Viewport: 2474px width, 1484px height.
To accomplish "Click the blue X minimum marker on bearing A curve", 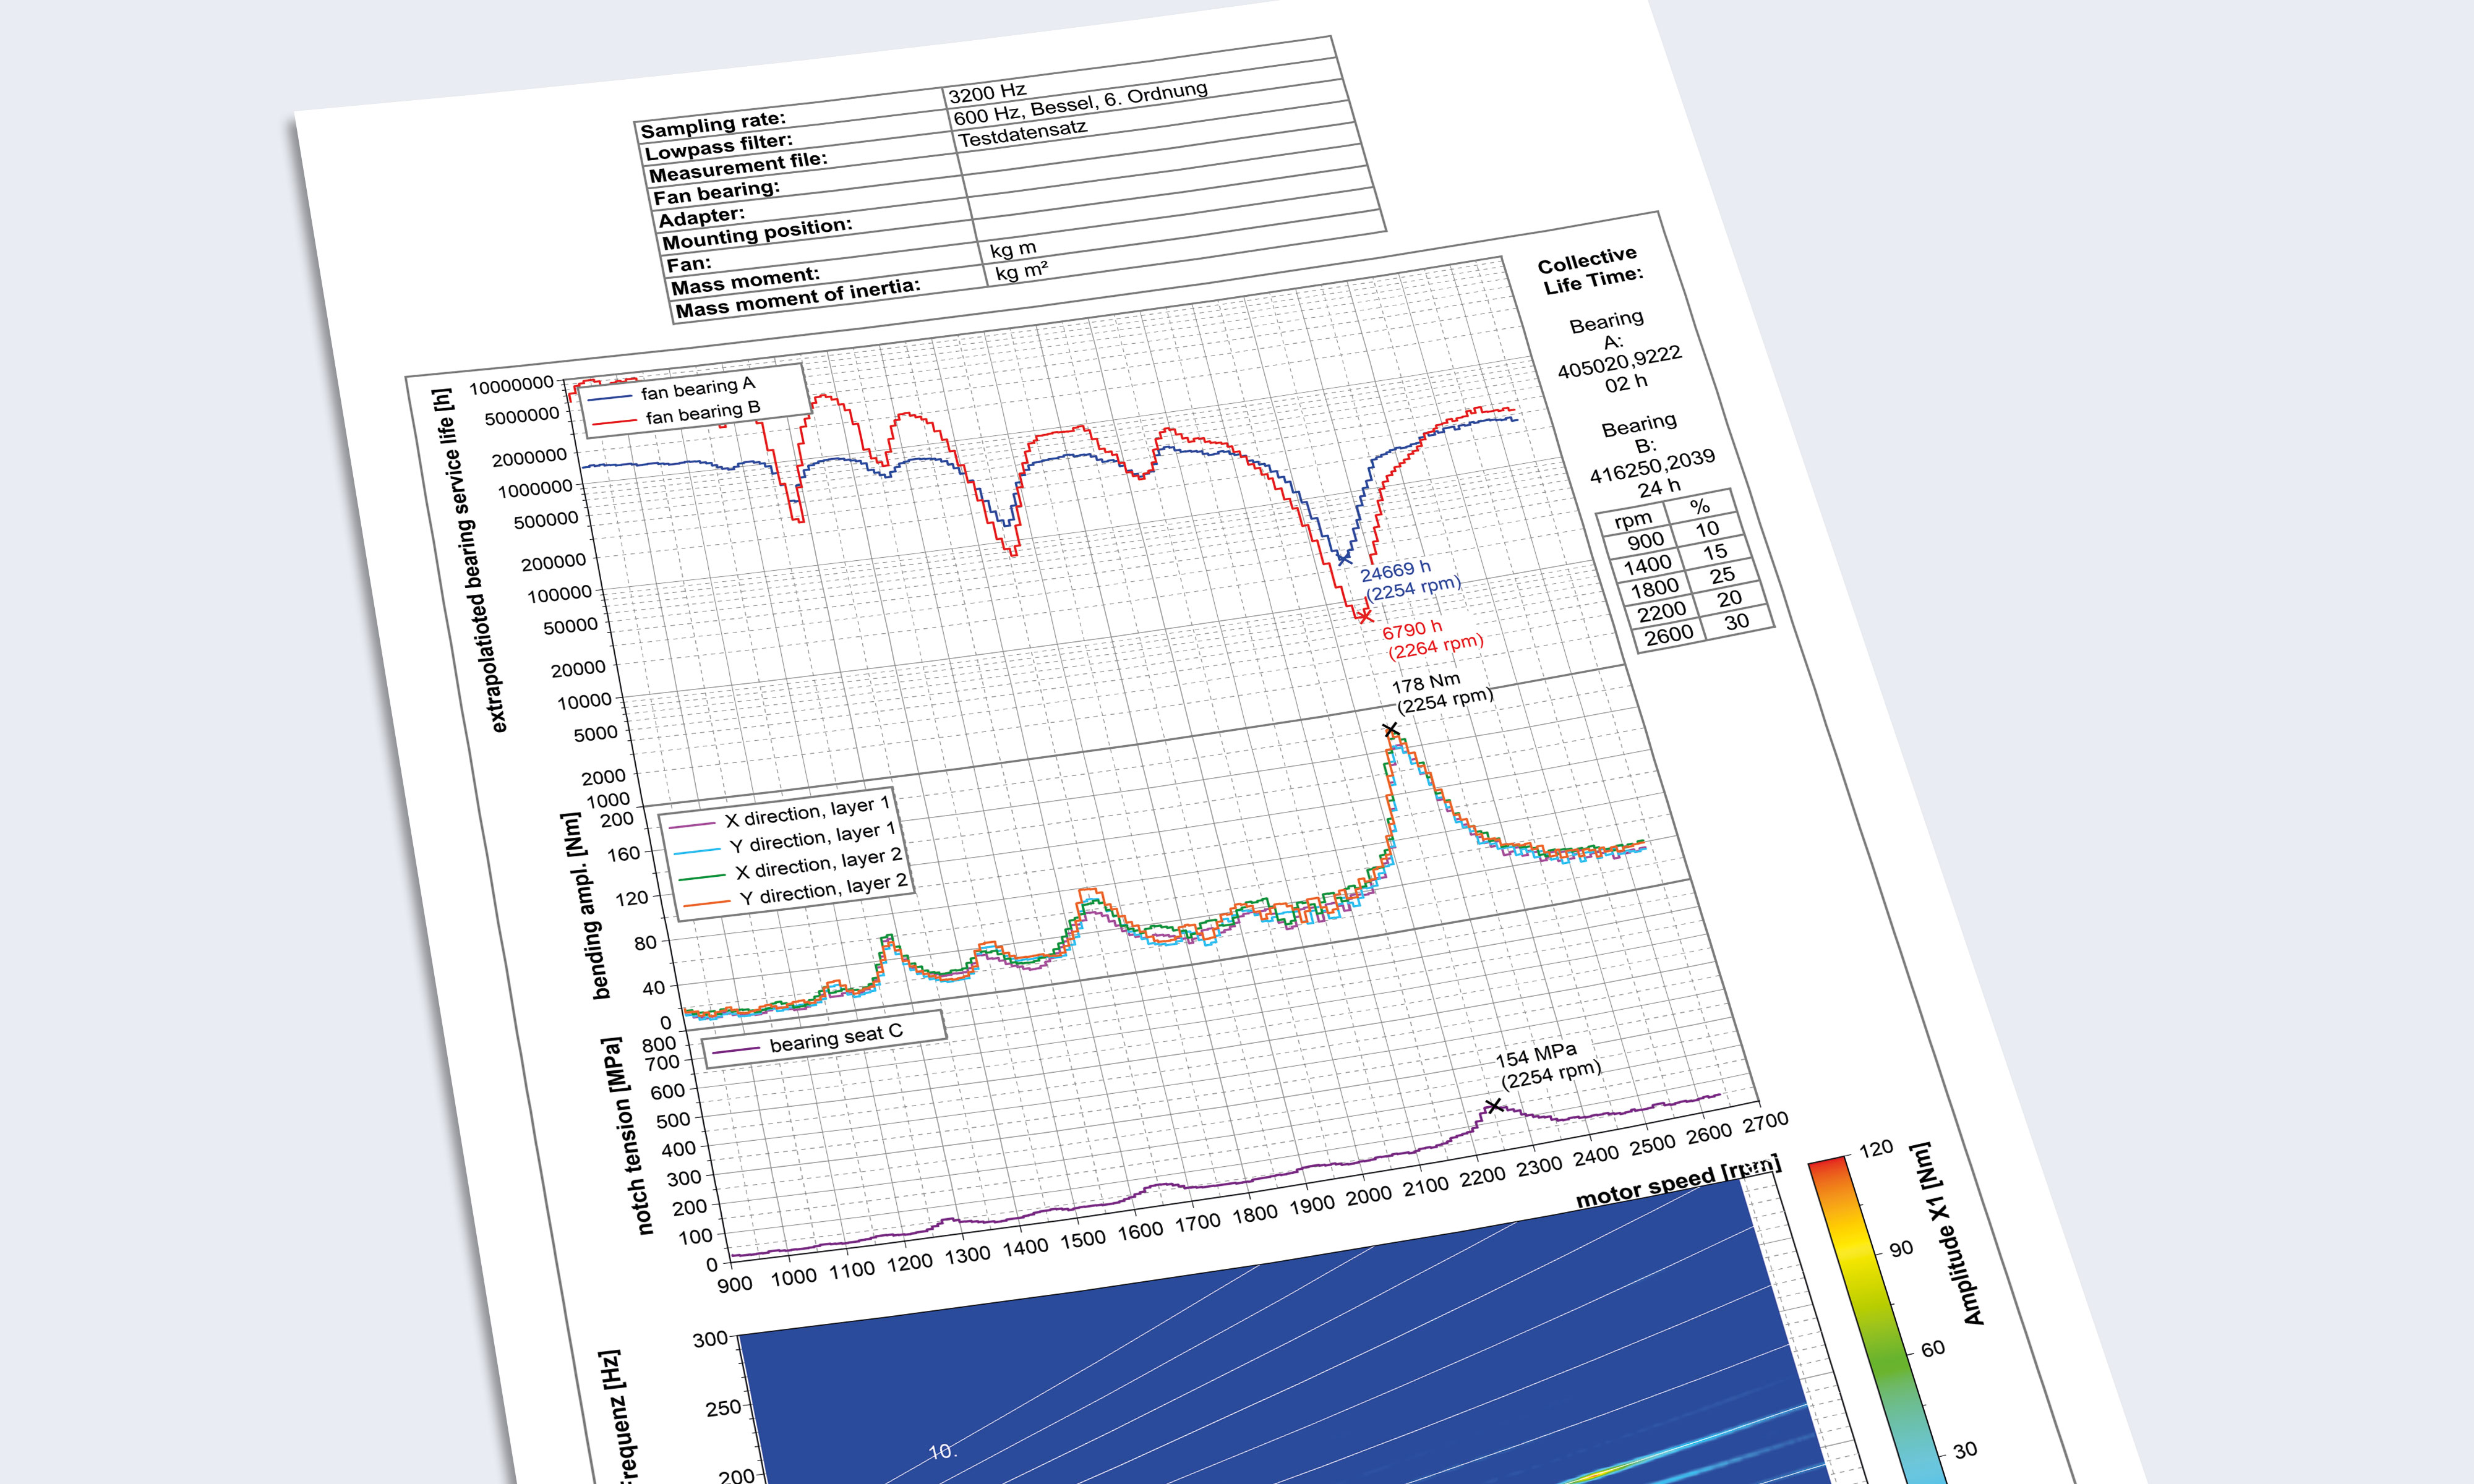I will pos(1344,559).
